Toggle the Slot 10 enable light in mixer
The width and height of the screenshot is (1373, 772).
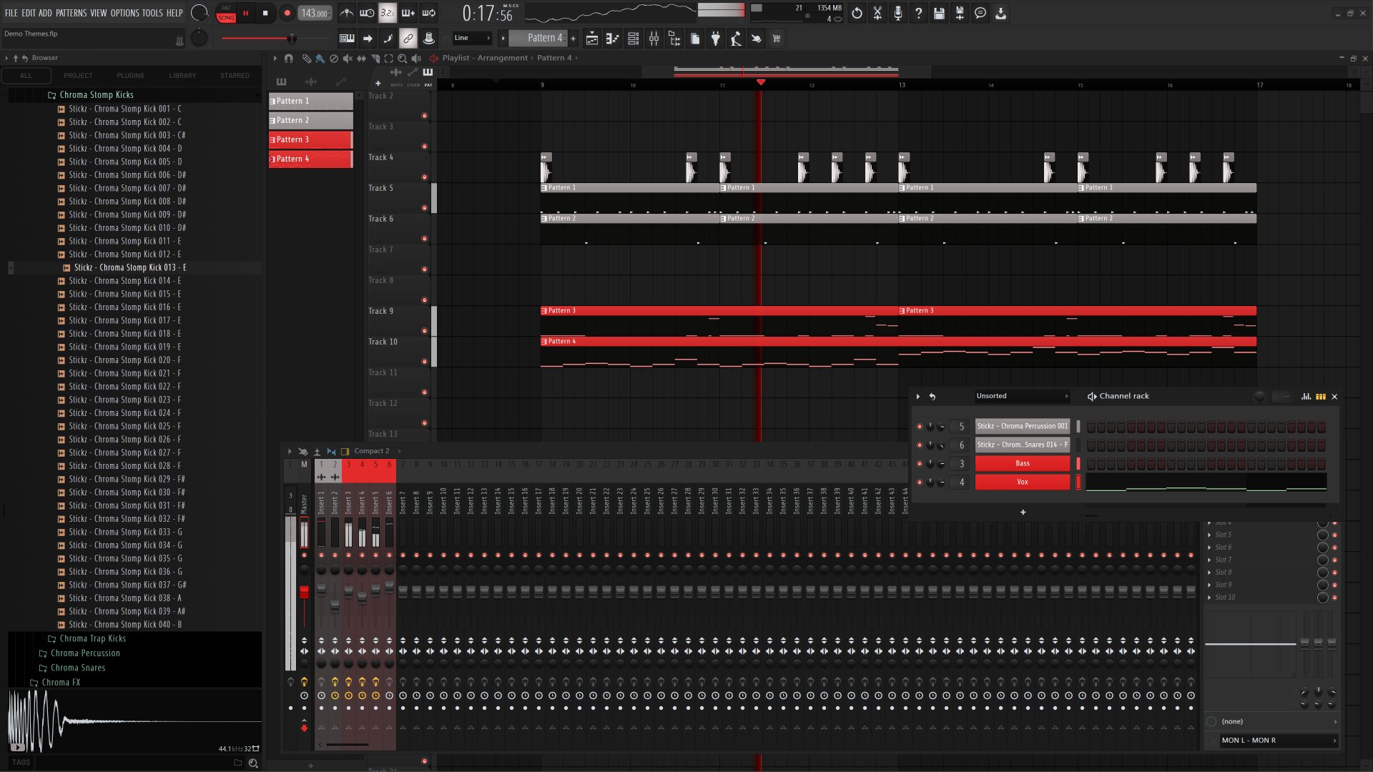pos(1334,598)
